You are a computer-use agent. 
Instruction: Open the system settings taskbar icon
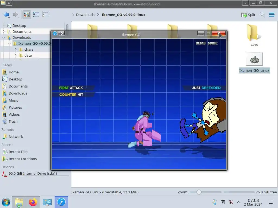(47, 202)
